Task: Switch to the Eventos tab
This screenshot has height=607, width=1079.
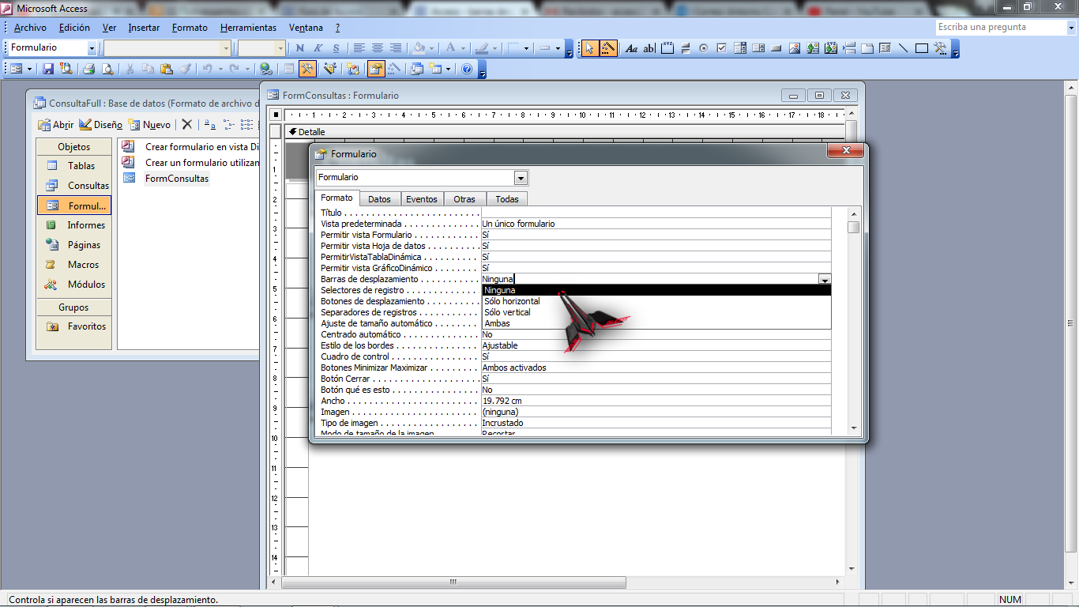Action: coord(422,199)
